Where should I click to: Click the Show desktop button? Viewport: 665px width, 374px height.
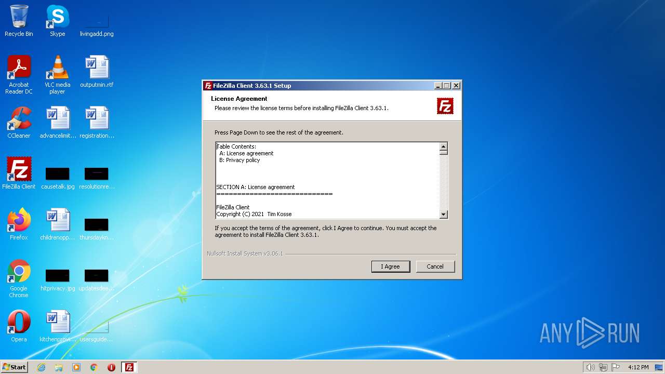coord(659,367)
